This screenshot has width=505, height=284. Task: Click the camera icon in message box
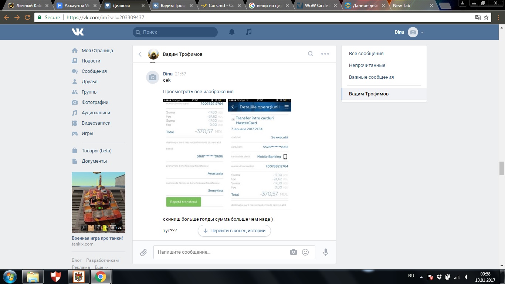294,252
